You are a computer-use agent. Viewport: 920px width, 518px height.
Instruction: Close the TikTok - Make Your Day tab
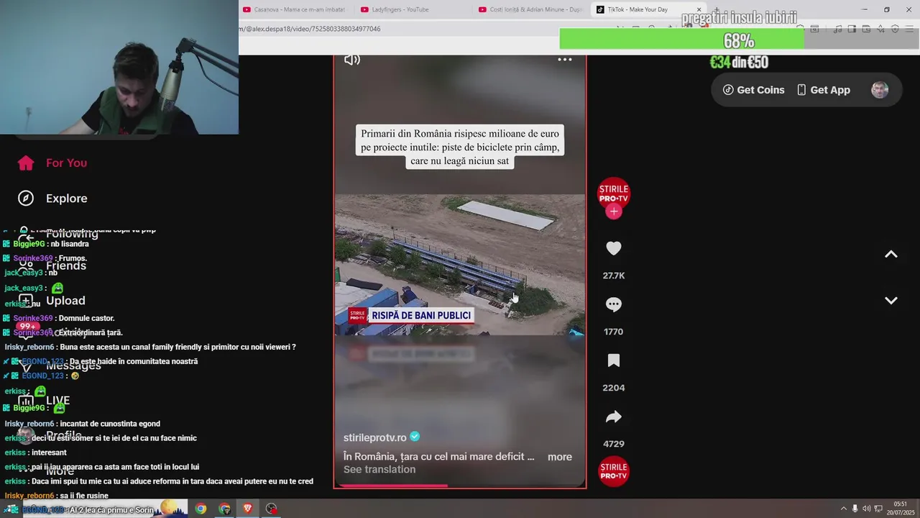point(699,9)
